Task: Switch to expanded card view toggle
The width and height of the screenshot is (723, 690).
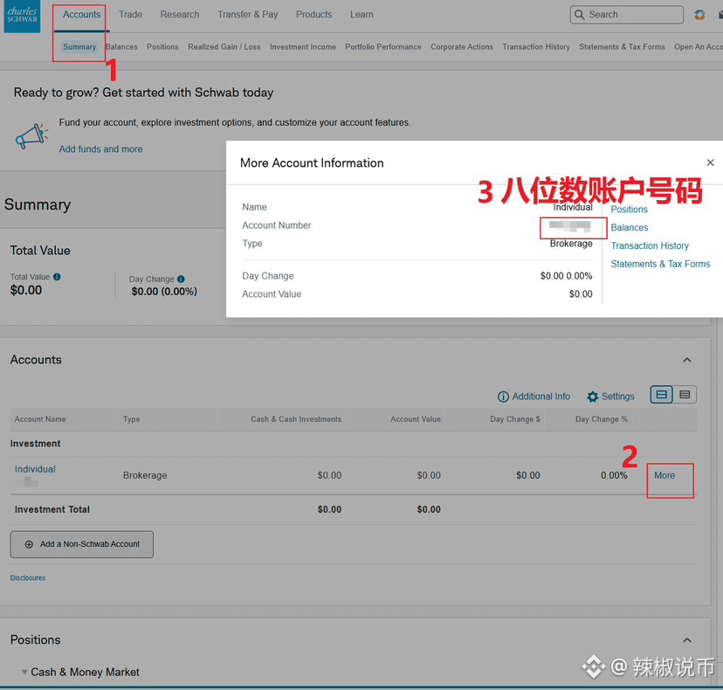Action: tap(662, 395)
